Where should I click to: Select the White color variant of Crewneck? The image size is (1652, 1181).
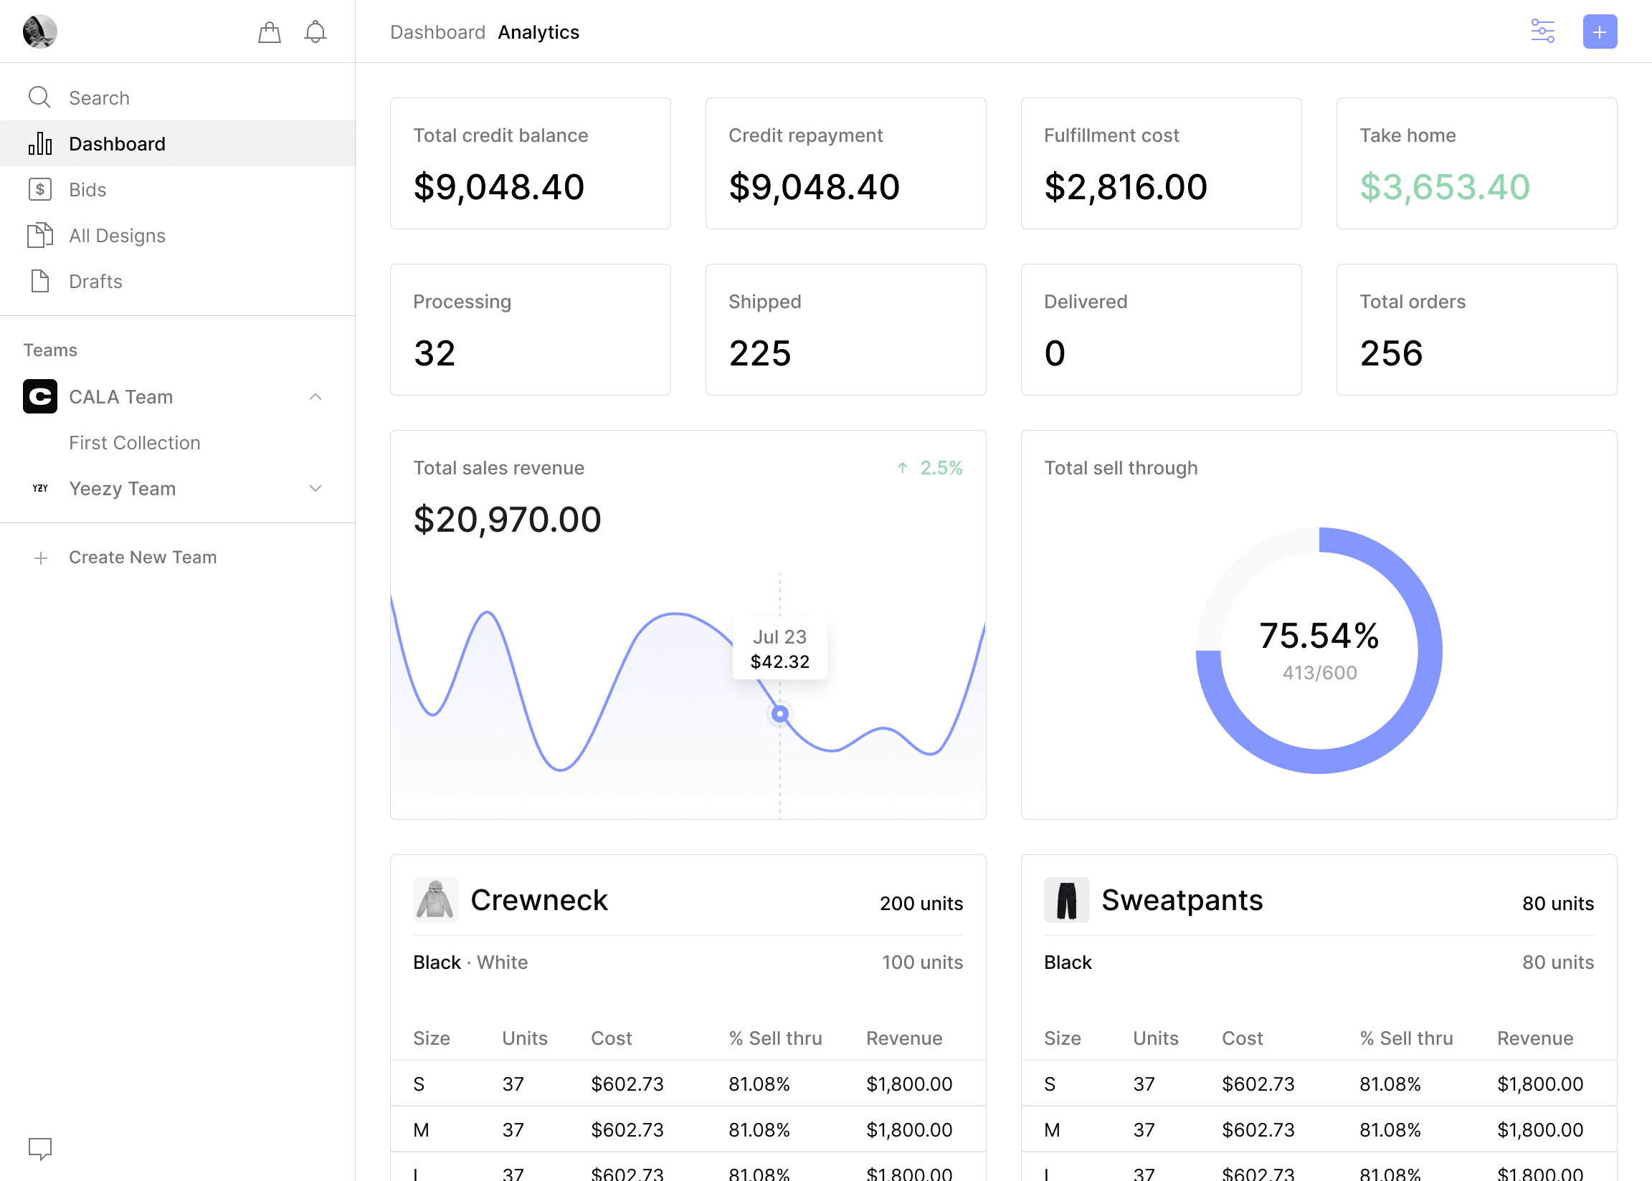click(502, 962)
